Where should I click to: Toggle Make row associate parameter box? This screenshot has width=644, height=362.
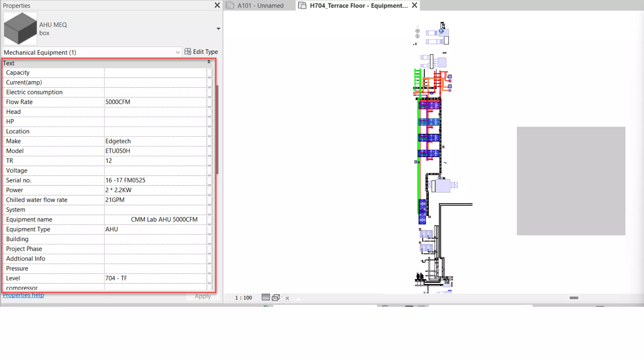coord(209,141)
